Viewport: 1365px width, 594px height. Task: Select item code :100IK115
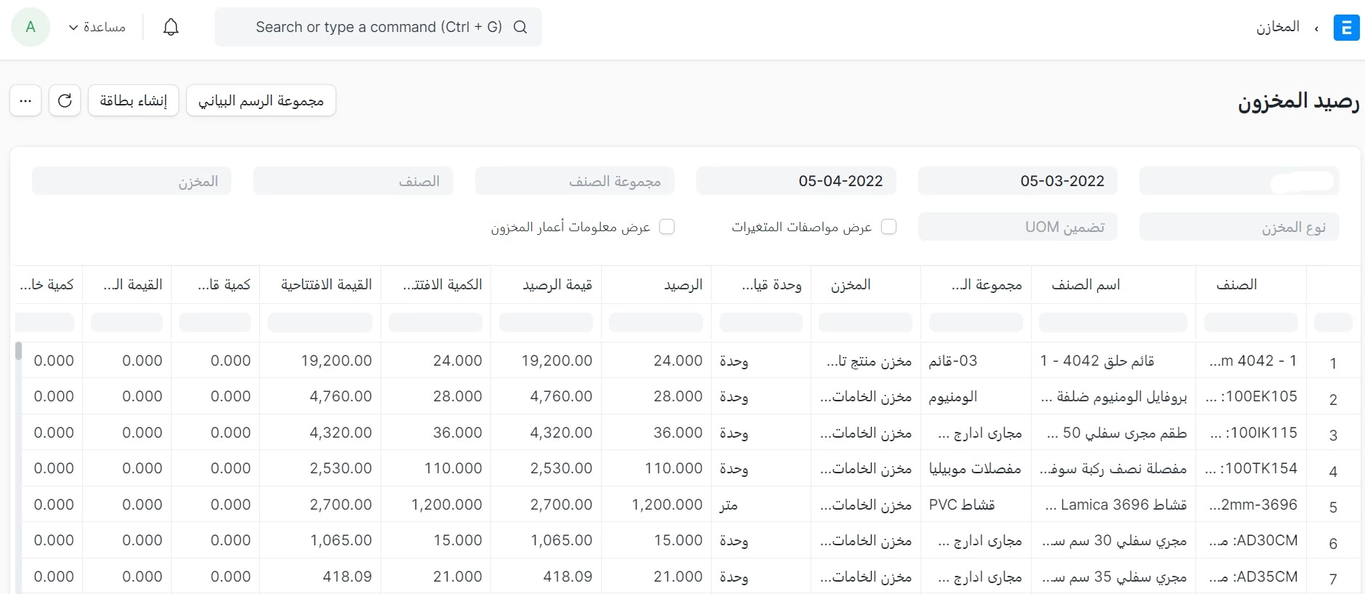pos(1251,433)
